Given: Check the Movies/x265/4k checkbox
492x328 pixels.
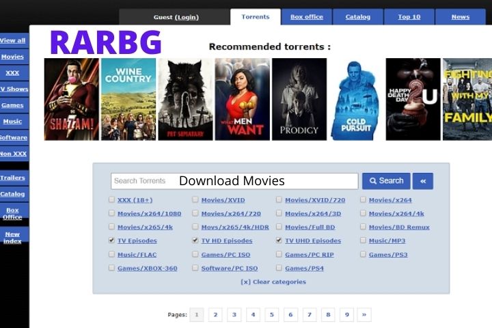Looking at the screenshot, I should 111,227.
